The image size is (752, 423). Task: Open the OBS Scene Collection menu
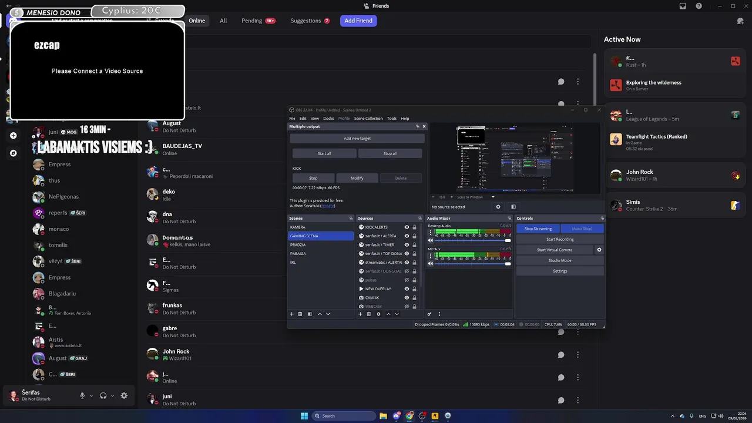pyautogui.click(x=368, y=119)
